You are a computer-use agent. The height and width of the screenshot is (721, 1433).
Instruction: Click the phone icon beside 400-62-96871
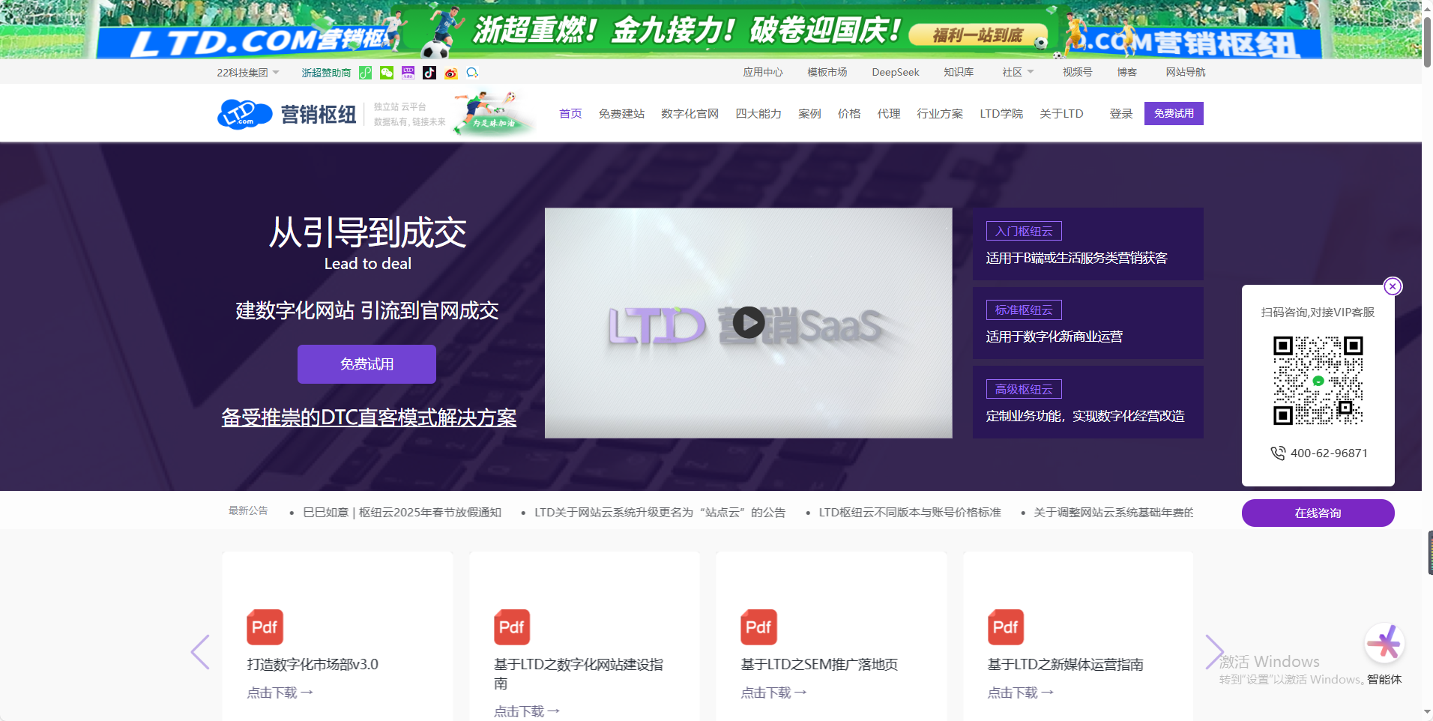(1278, 453)
